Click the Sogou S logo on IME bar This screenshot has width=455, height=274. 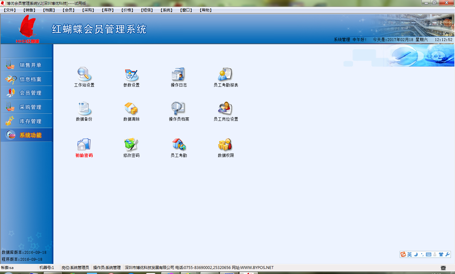[403, 254]
